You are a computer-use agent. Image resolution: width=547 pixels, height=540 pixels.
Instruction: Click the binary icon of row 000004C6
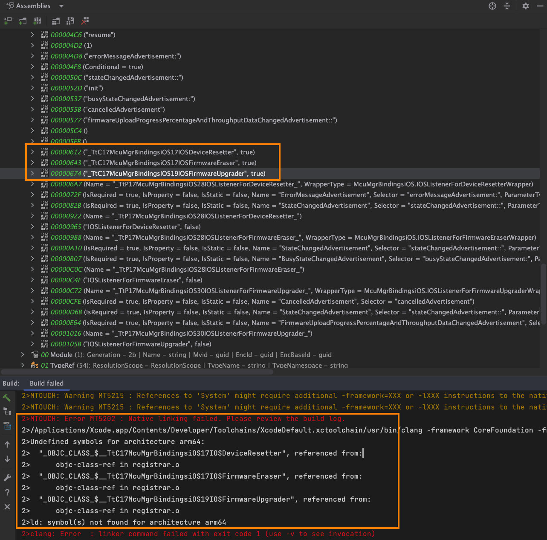click(x=45, y=35)
